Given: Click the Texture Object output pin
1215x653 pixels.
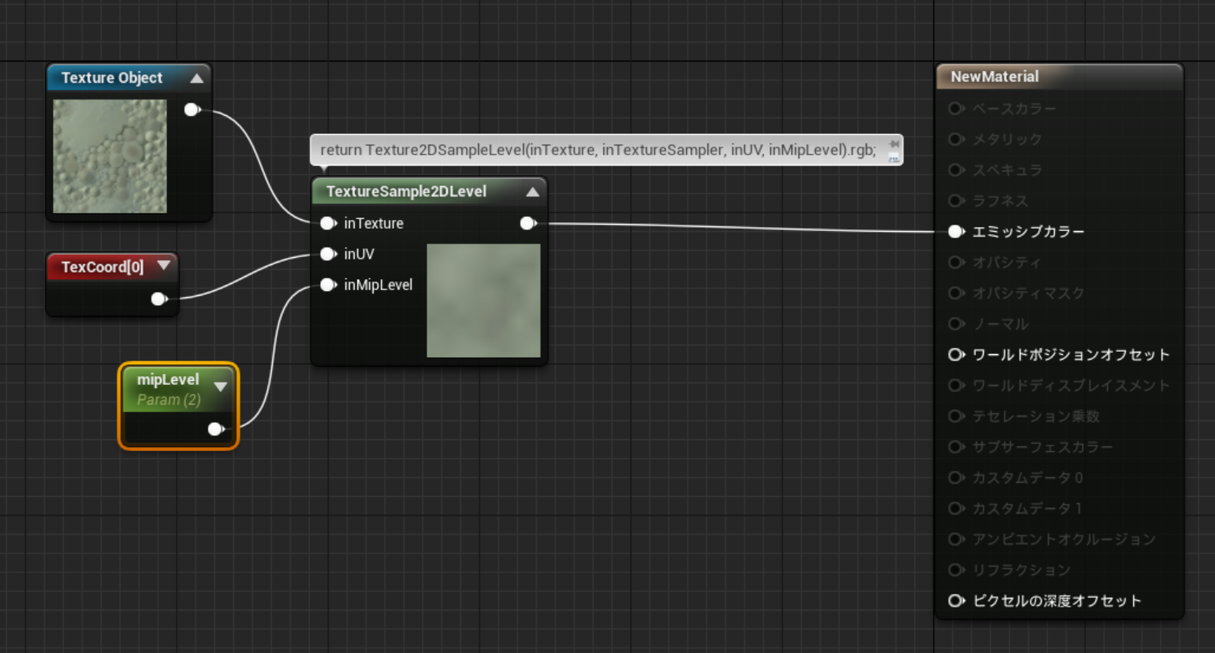Looking at the screenshot, I should (x=191, y=110).
